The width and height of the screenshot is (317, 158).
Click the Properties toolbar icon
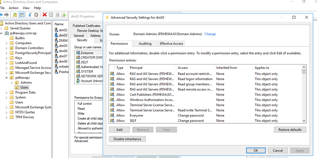(51, 15)
